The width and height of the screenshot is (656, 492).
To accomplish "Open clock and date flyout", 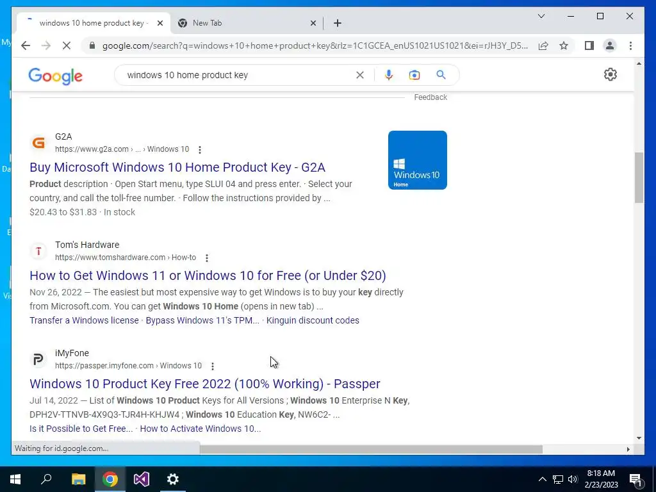I will click(x=601, y=479).
